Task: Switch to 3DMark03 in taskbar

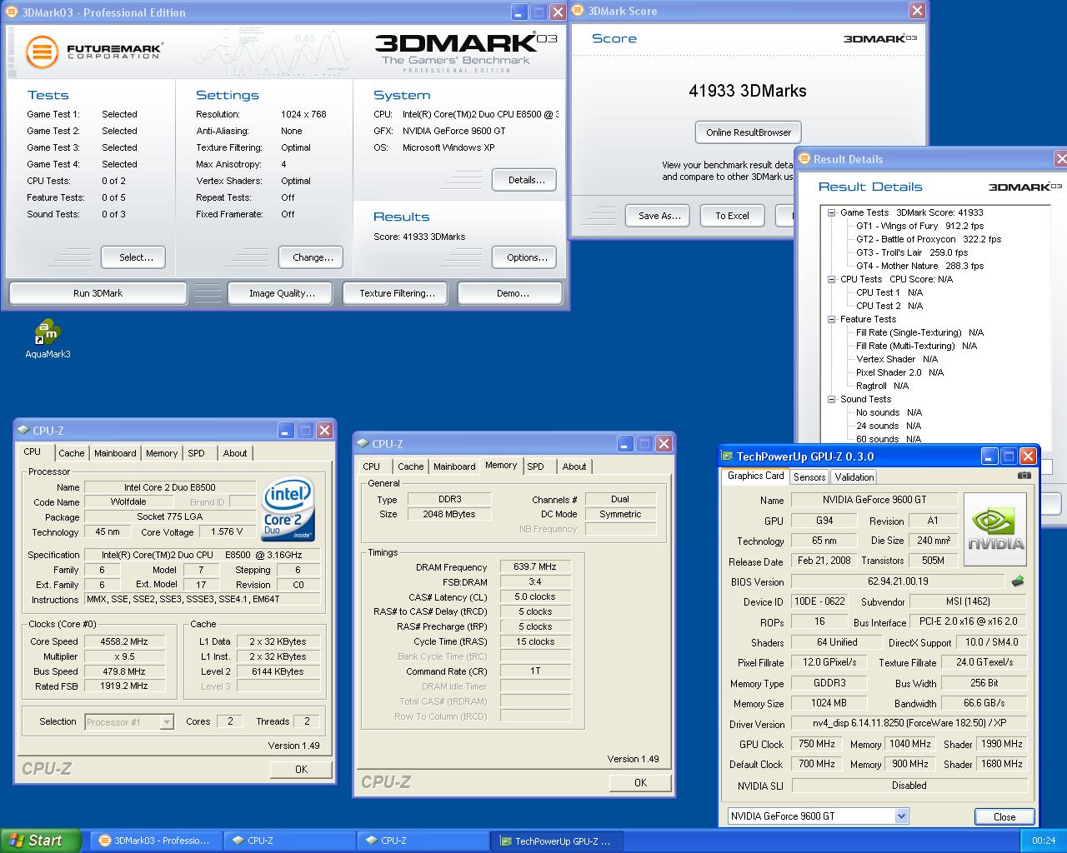Action: click(x=156, y=841)
